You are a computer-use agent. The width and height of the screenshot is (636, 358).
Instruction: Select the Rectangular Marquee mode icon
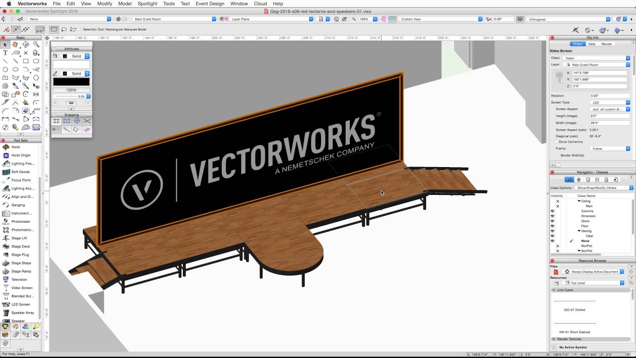54,29
